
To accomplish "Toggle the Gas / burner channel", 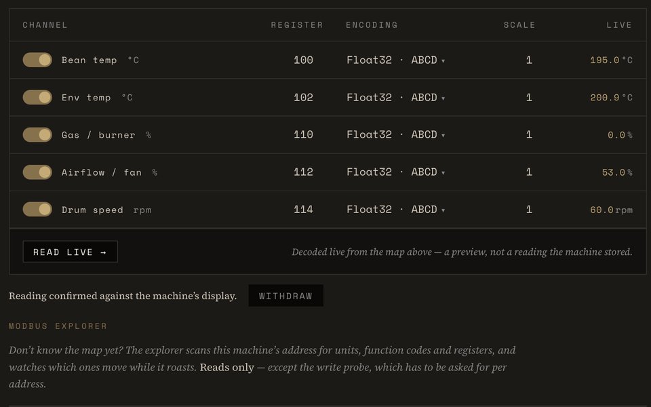I will 37,134.
